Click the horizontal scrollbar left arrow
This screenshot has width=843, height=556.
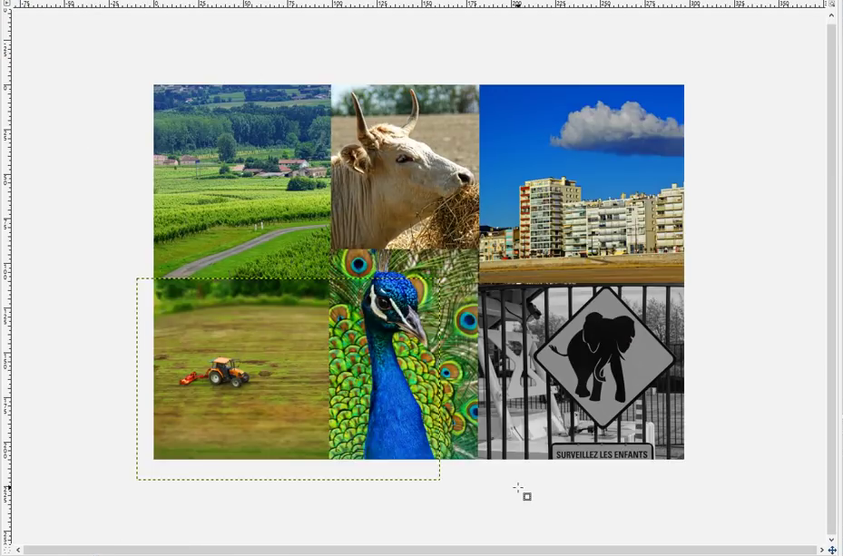(17, 550)
